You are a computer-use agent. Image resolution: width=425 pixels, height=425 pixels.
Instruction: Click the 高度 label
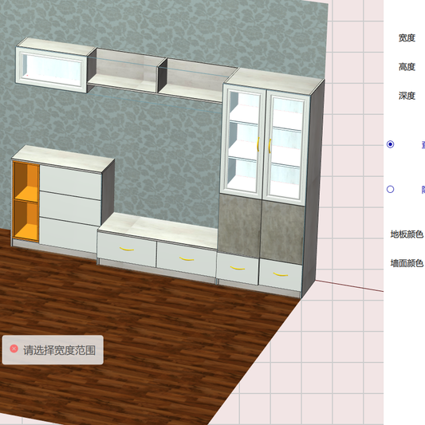click(407, 67)
